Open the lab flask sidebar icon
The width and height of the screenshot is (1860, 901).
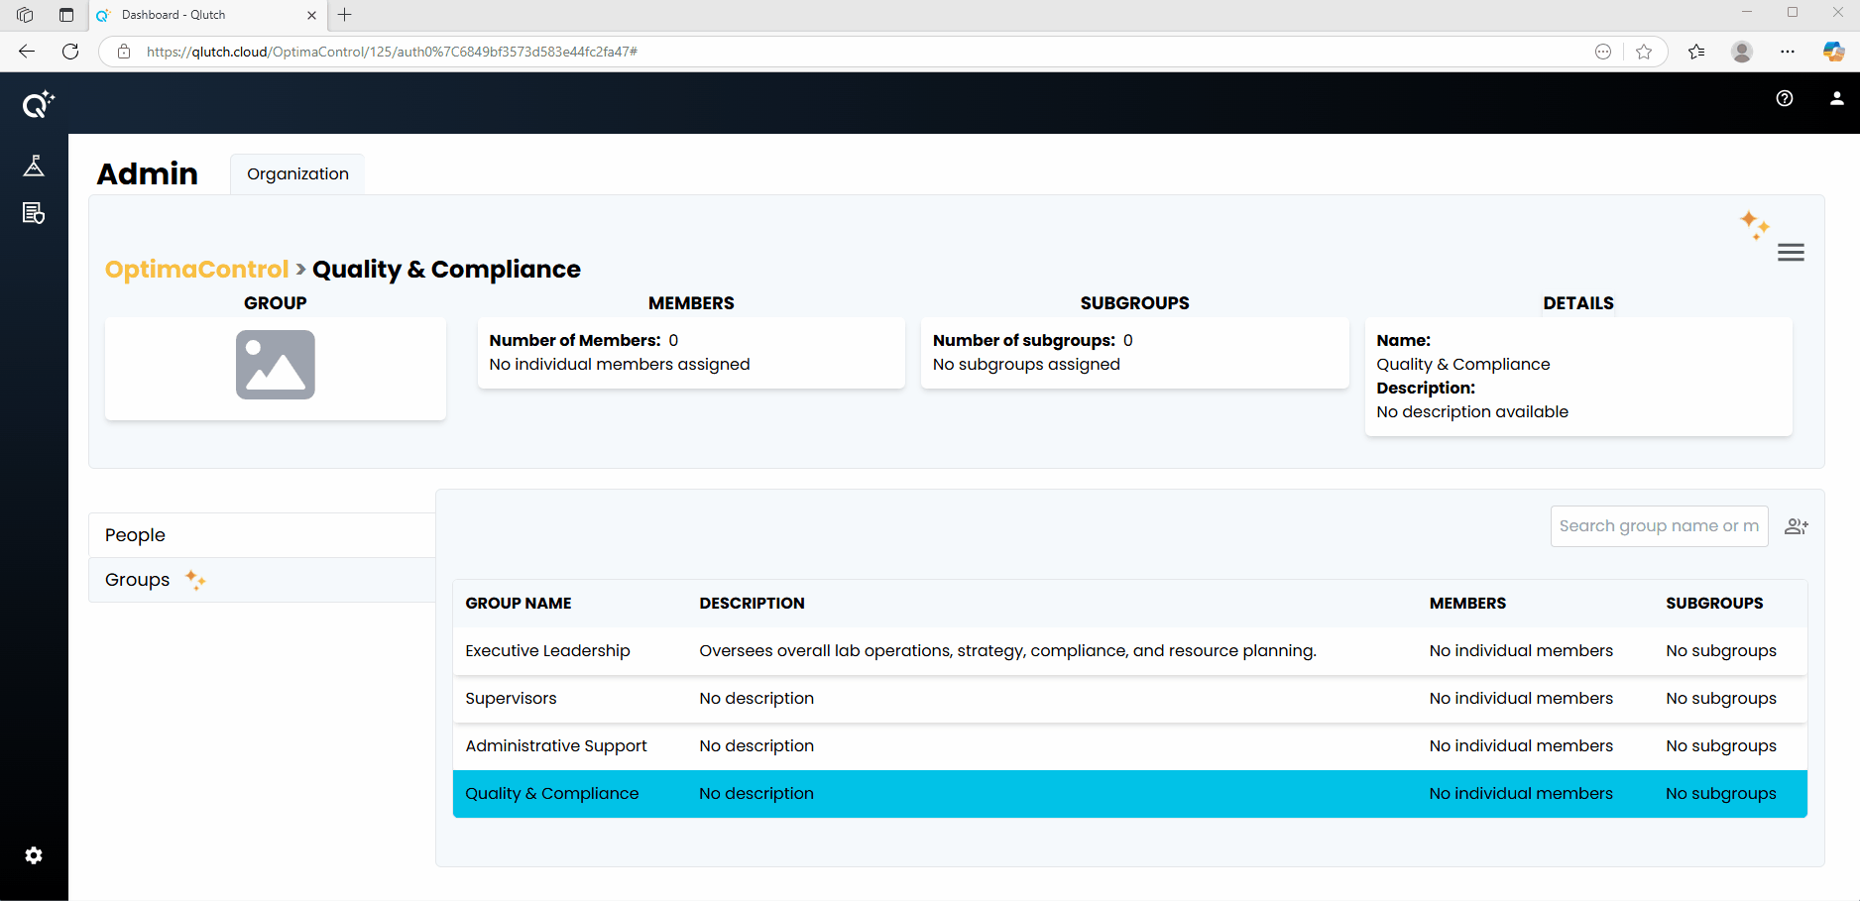pyautogui.click(x=34, y=166)
